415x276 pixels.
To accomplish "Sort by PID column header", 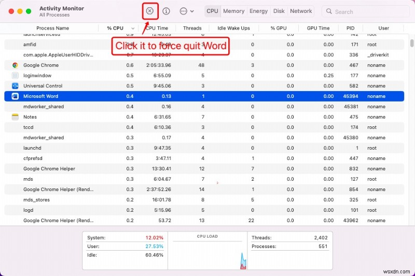I will pyautogui.click(x=351, y=28).
